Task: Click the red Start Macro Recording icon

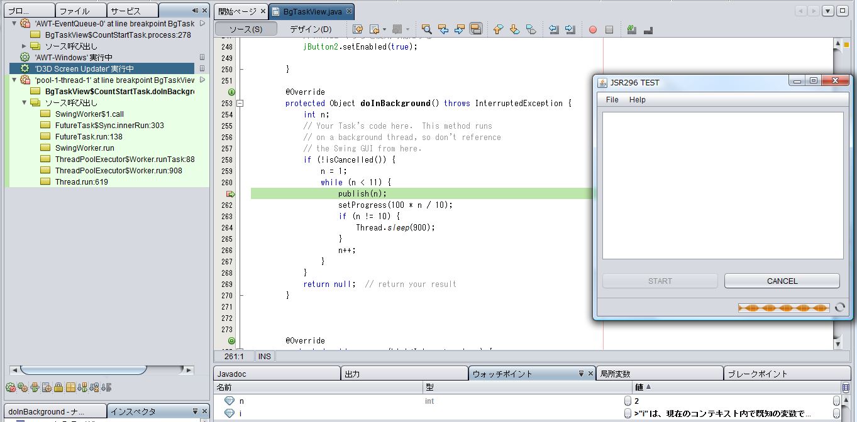Action: (592, 30)
